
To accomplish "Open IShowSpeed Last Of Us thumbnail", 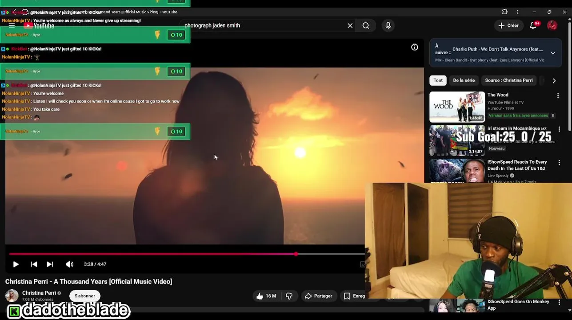I will [x=457, y=171].
